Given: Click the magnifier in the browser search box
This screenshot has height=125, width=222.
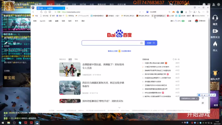Looking at the screenshot, I should [169, 12].
